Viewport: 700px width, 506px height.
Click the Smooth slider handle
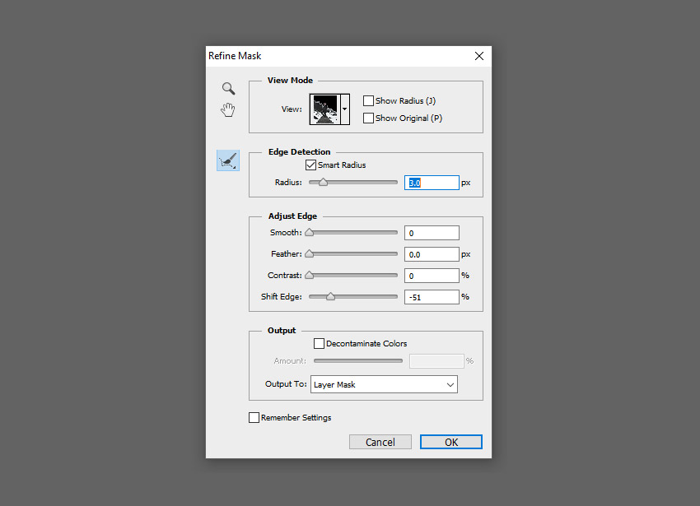[x=310, y=233]
